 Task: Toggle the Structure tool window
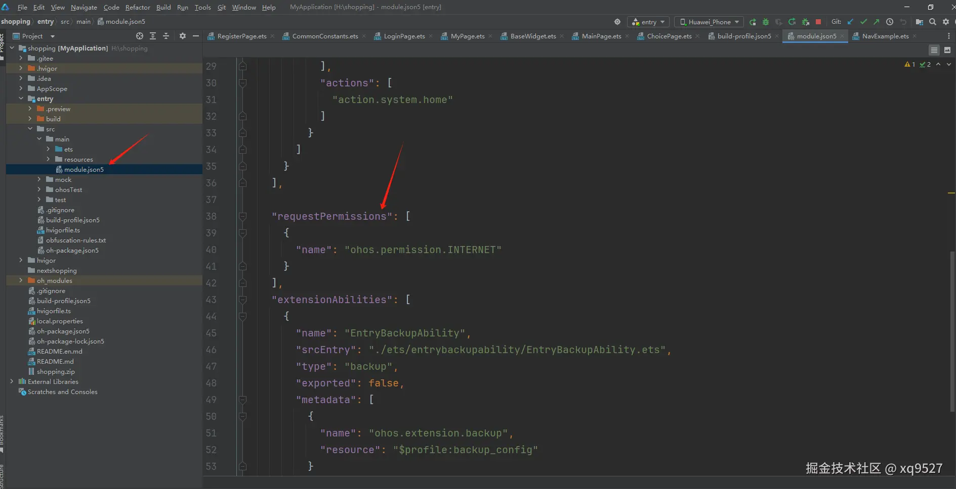(3, 476)
